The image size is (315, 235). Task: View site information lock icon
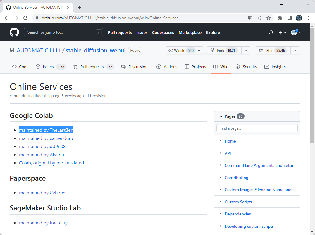(37, 18)
